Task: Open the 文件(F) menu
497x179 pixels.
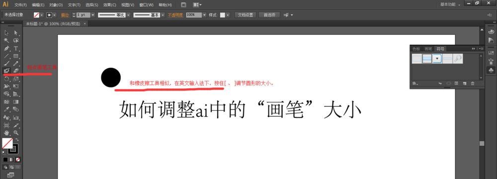Action: [20, 5]
